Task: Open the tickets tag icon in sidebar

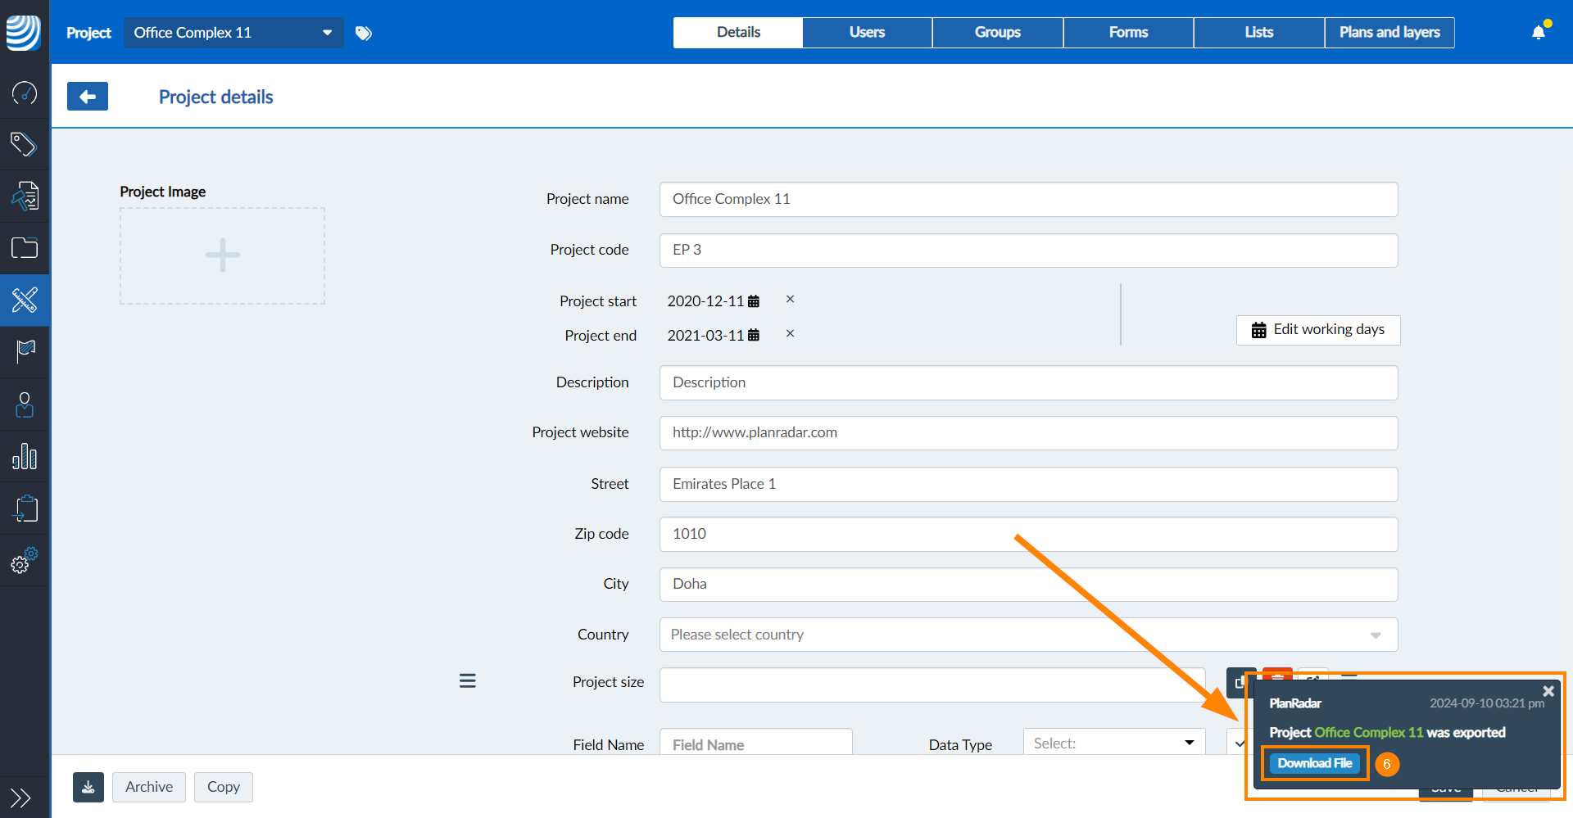Action: click(x=25, y=144)
